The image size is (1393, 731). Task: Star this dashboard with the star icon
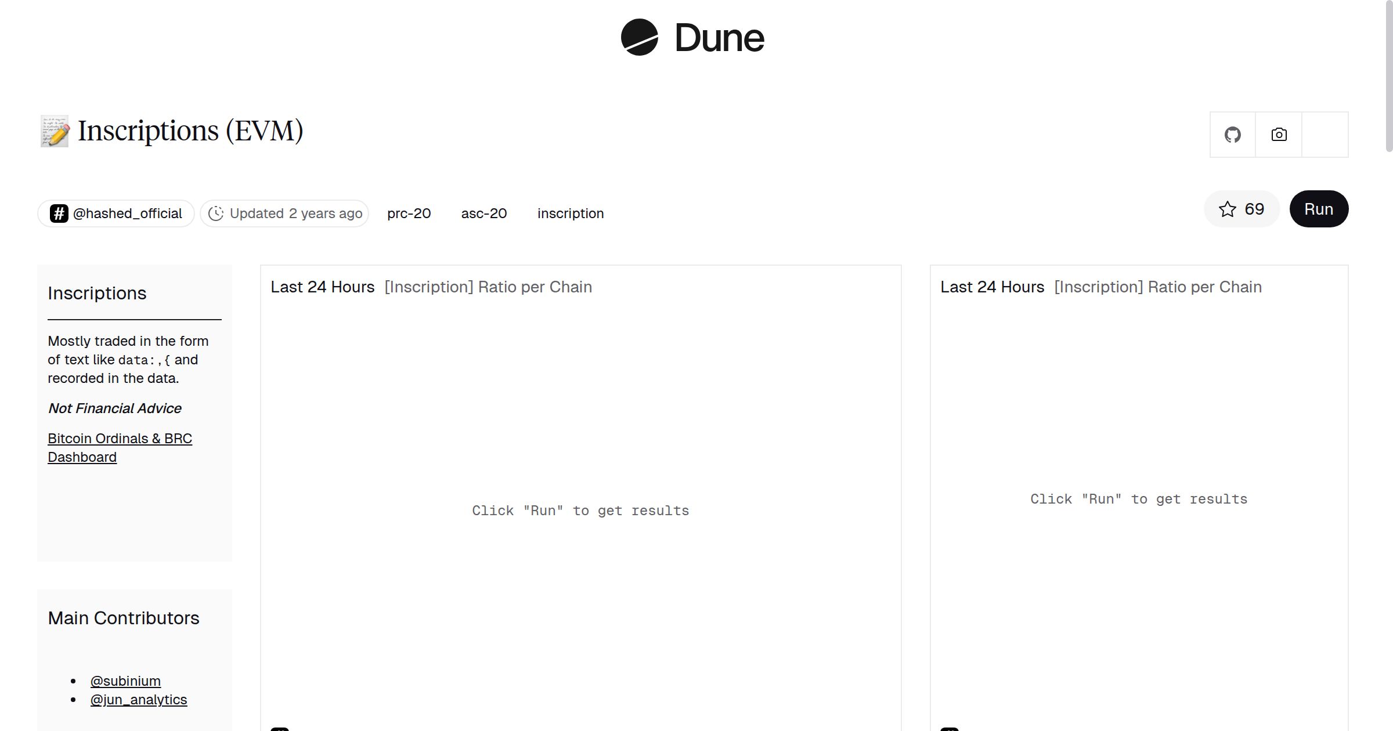(1228, 209)
